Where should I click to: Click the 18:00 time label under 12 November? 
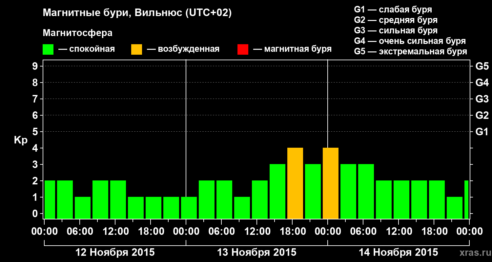click(151, 232)
